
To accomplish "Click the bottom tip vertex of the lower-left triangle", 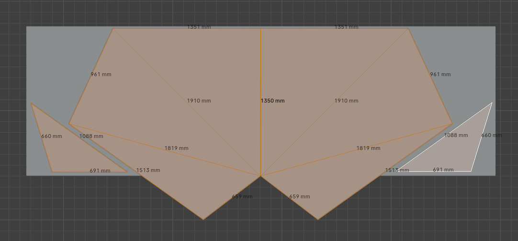I will (203, 219).
